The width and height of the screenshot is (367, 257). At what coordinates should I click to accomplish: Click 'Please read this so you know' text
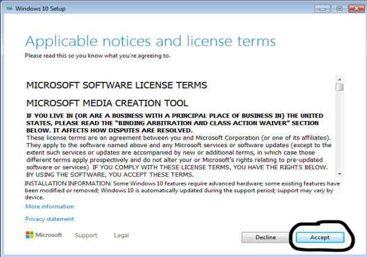[97, 56]
